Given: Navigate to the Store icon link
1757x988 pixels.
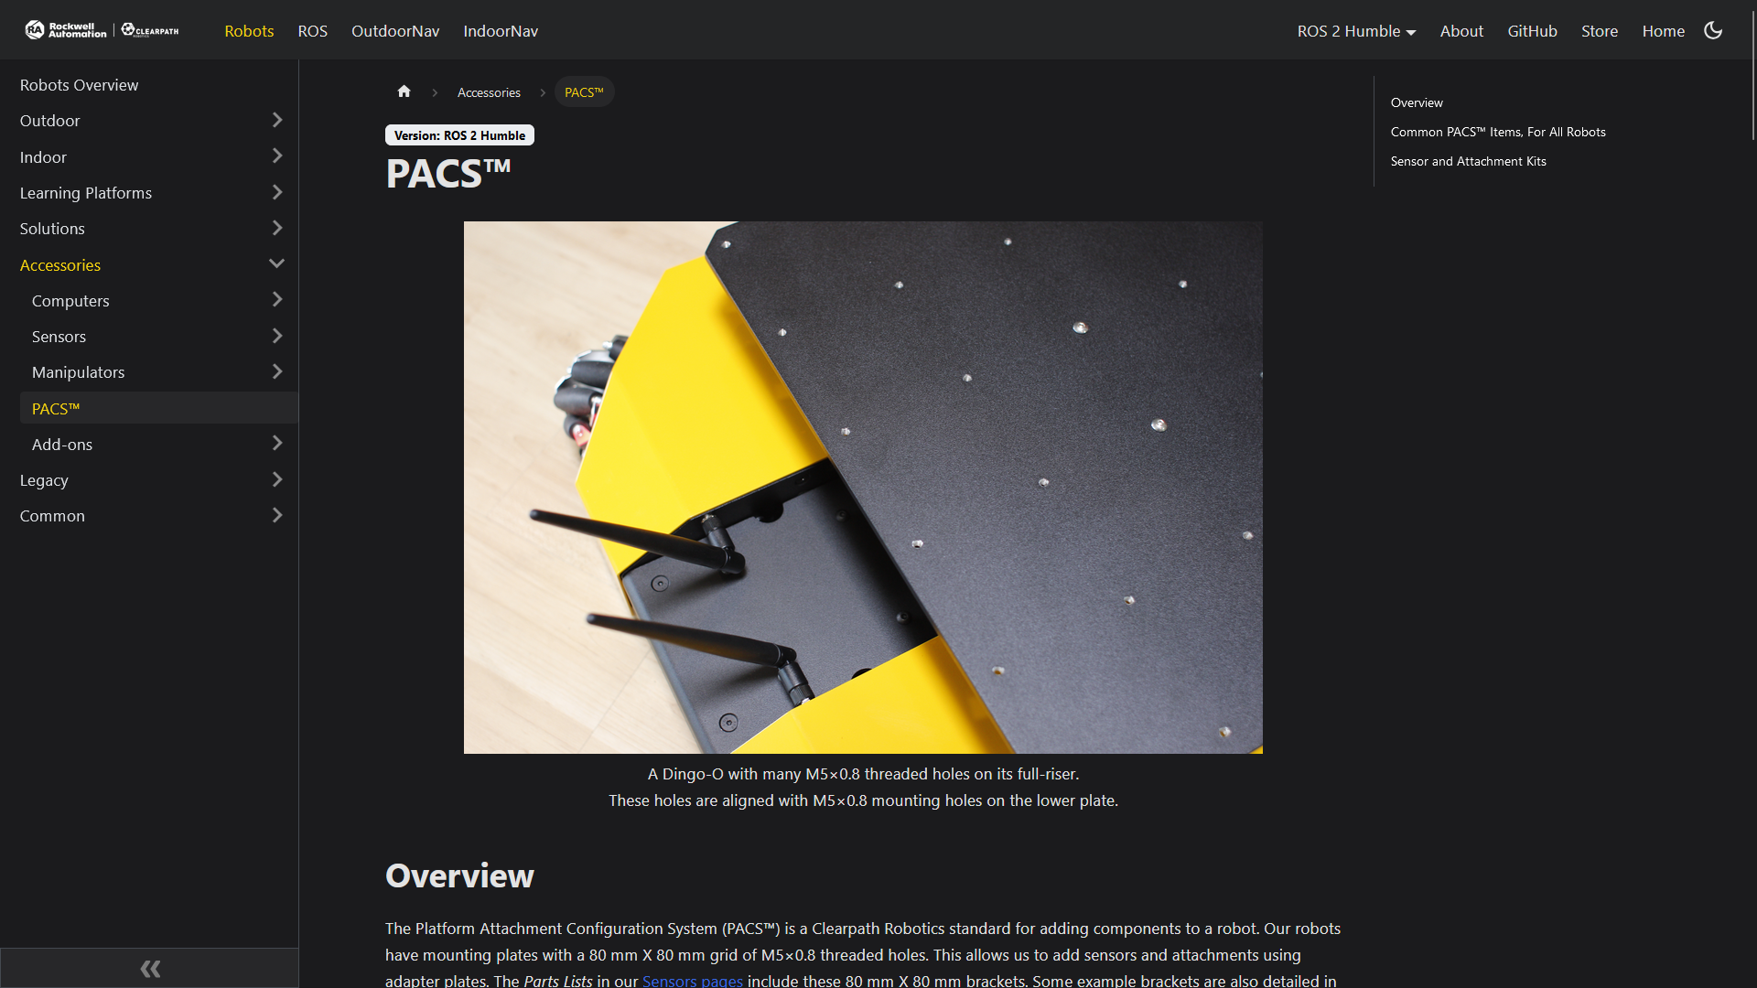Looking at the screenshot, I should (x=1599, y=30).
